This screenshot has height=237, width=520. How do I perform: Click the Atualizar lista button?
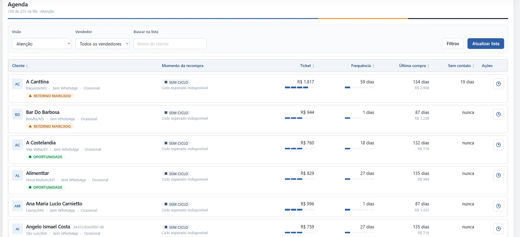[486, 44]
